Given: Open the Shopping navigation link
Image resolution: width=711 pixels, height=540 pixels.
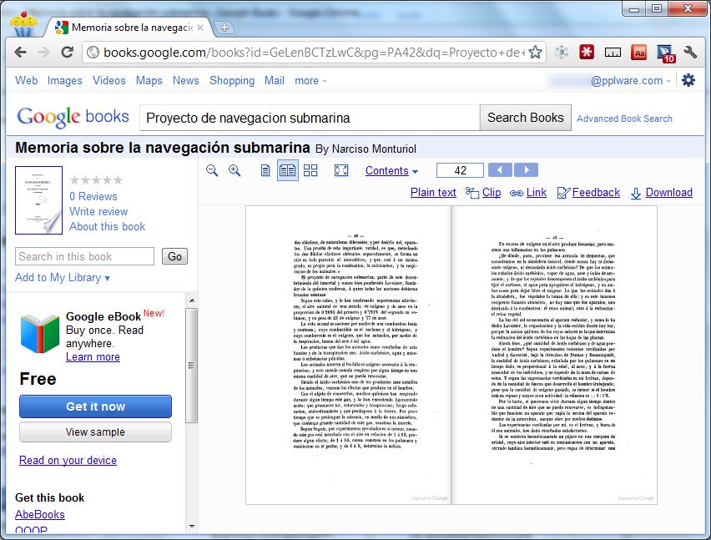Looking at the screenshot, I should 232,80.
